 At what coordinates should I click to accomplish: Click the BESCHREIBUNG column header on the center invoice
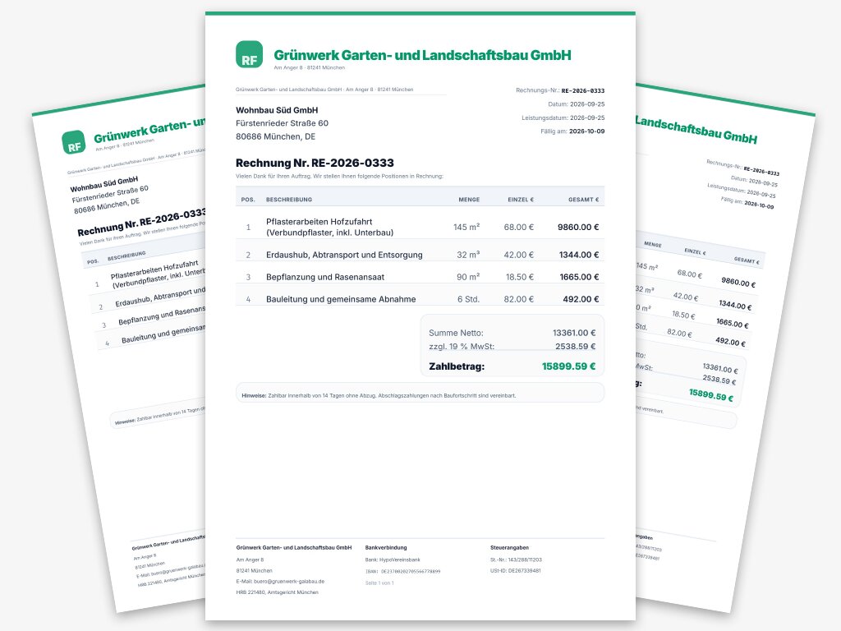pyautogui.click(x=289, y=200)
